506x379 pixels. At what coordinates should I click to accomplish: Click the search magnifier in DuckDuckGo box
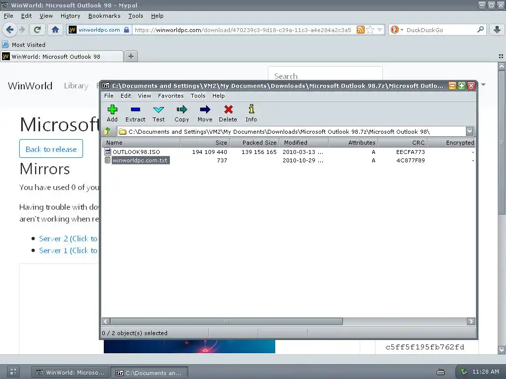(480, 30)
